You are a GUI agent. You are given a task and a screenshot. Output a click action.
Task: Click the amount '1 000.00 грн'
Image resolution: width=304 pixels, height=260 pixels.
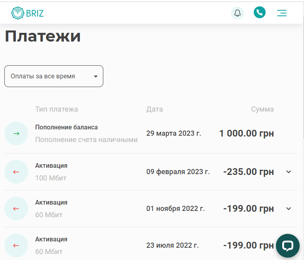pos(247,133)
